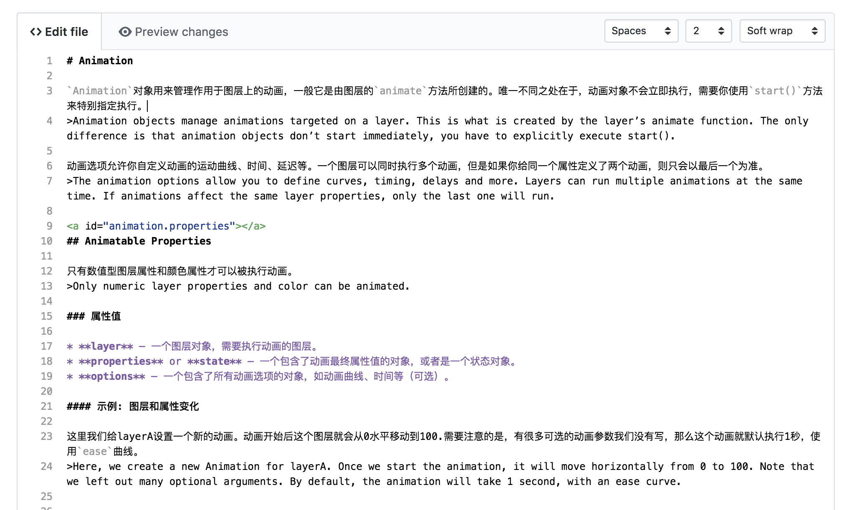Screen dimensions: 854x510
Task: Place cursor on the **layer** bullet line
Action: tap(192, 346)
